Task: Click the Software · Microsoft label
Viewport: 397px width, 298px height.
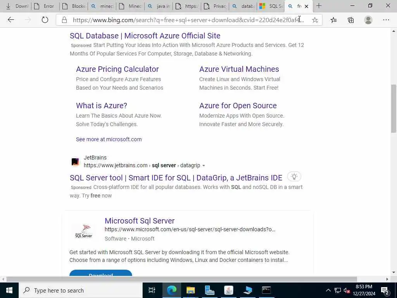Action: pyautogui.click(x=129, y=239)
